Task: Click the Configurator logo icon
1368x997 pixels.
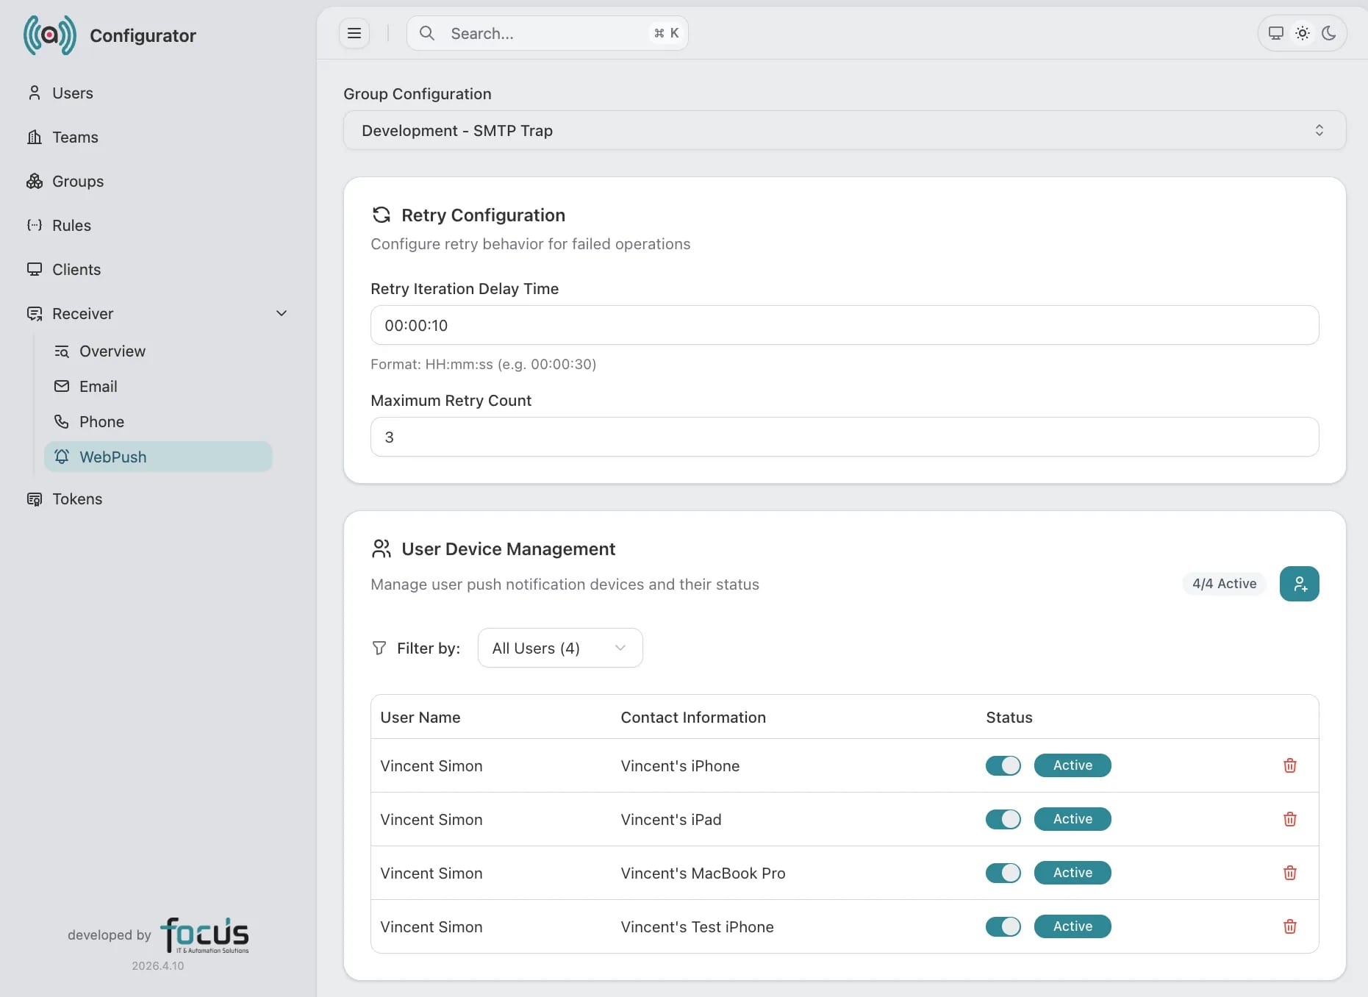Action: (49, 35)
